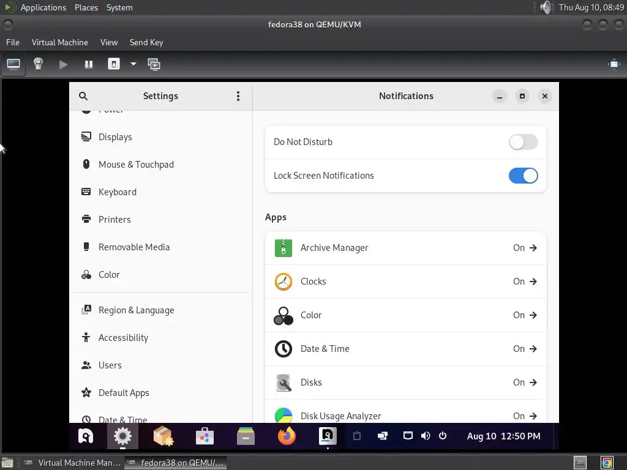Image resolution: width=627 pixels, height=470 pixels.
Task: Select Region & Language in the sidebar
Action: (161, 310)
